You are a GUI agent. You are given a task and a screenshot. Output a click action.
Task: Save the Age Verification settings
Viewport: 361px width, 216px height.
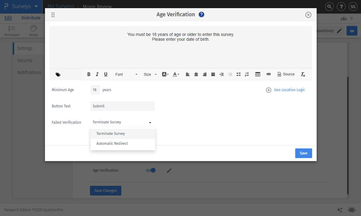tap(303, 153)
